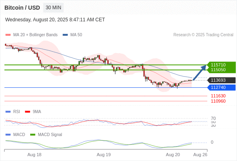Image resolution: width=237 pixels, height=161 pixels.
Task: Click the black 113693 current price tag
Action: pyautogui.click(x=221, y=80)
